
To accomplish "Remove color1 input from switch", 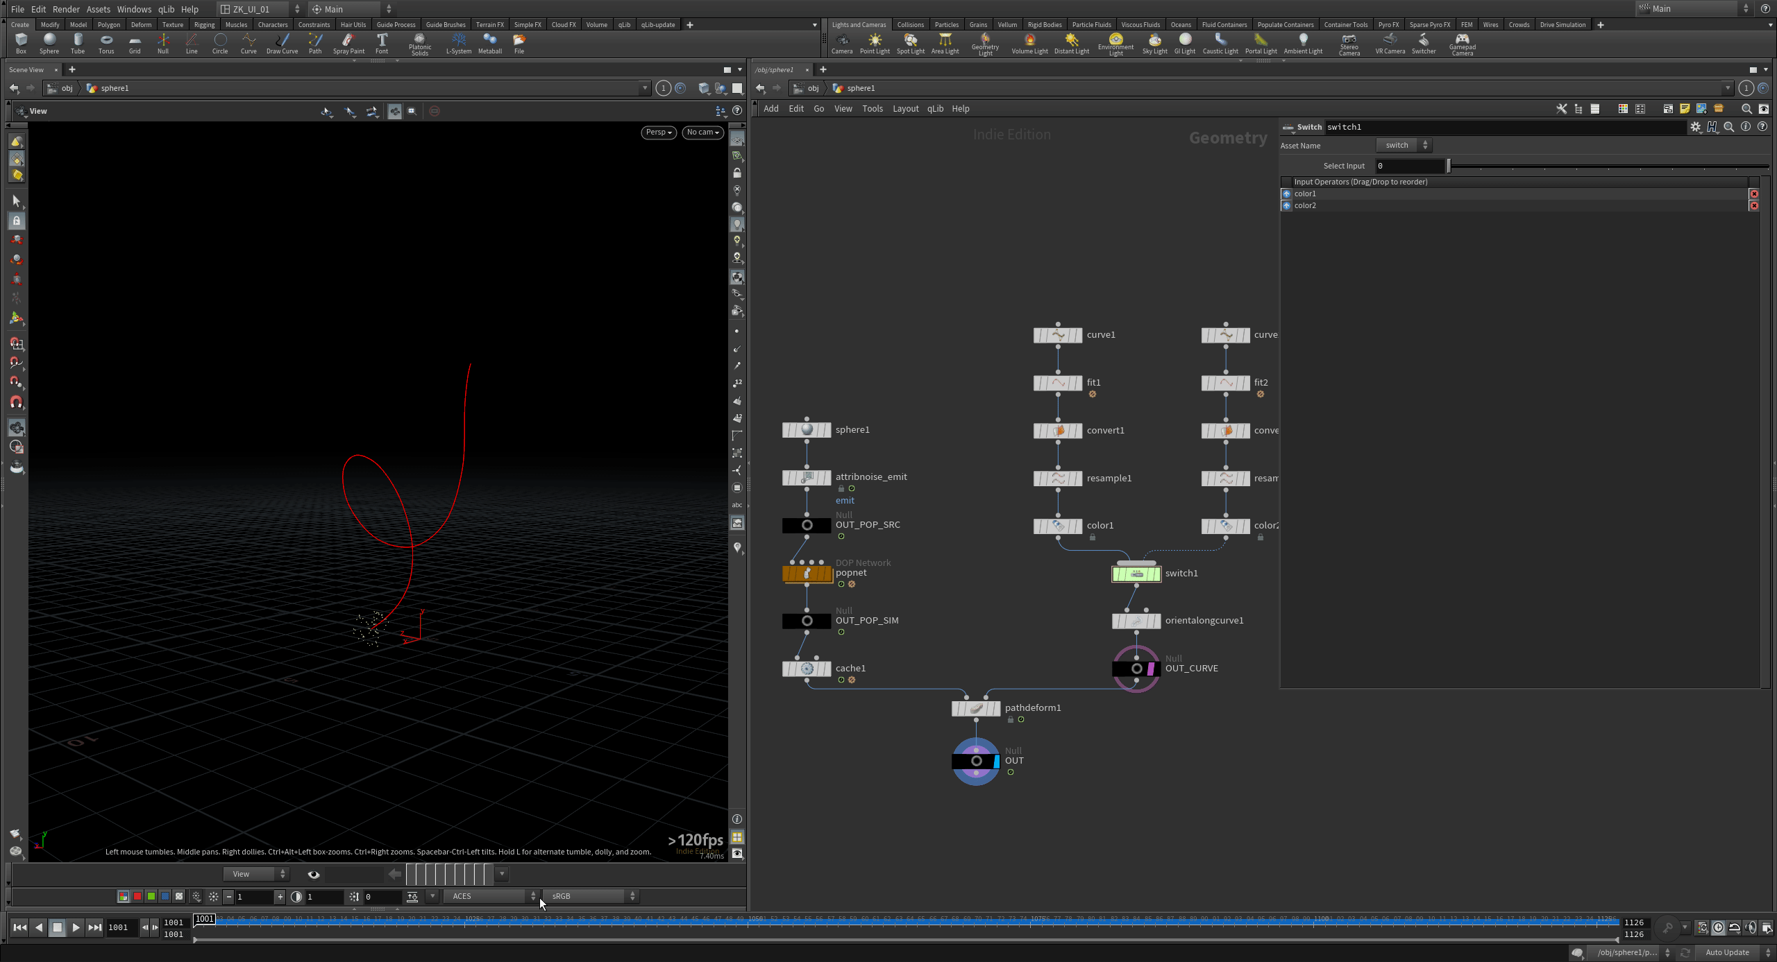I will pyautogui.click(x=1754, y=194).
